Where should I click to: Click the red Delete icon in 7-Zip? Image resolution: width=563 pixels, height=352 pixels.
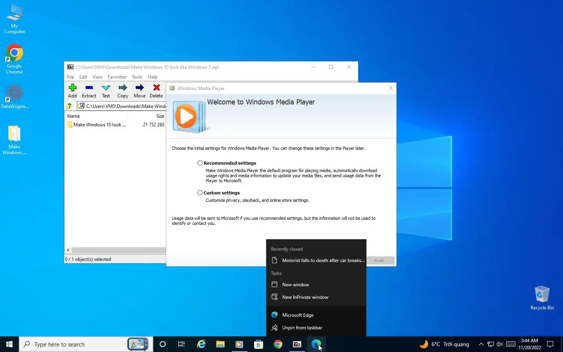[156, 91]
